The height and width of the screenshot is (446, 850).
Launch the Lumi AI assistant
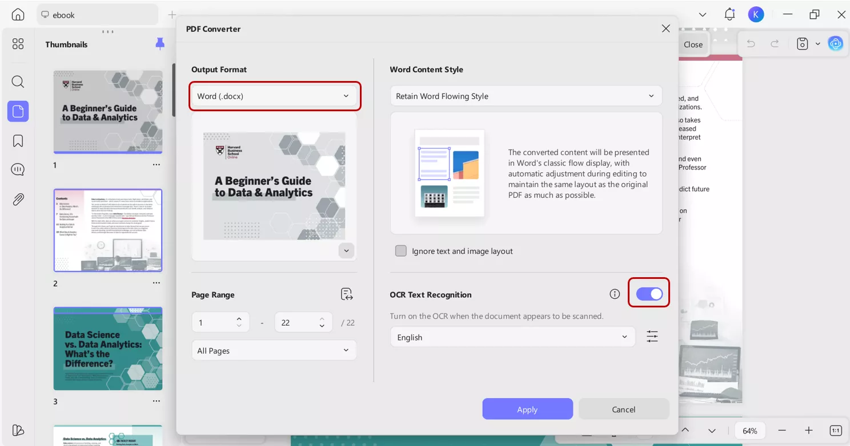click(835, 43)
